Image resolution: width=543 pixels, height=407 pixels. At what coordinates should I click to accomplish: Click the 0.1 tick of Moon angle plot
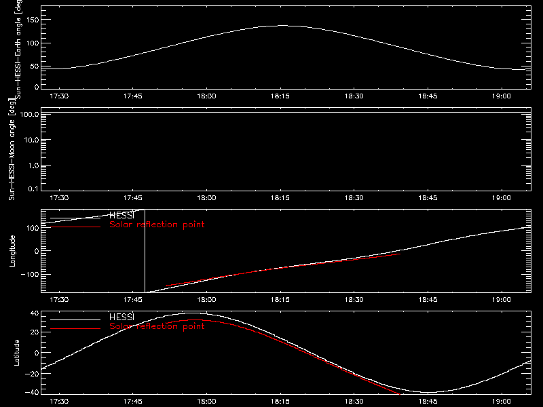pos(33,189)
